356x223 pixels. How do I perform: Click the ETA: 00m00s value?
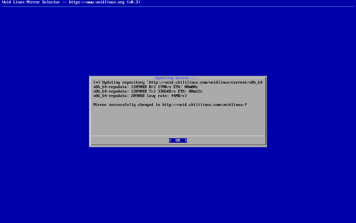186,87
